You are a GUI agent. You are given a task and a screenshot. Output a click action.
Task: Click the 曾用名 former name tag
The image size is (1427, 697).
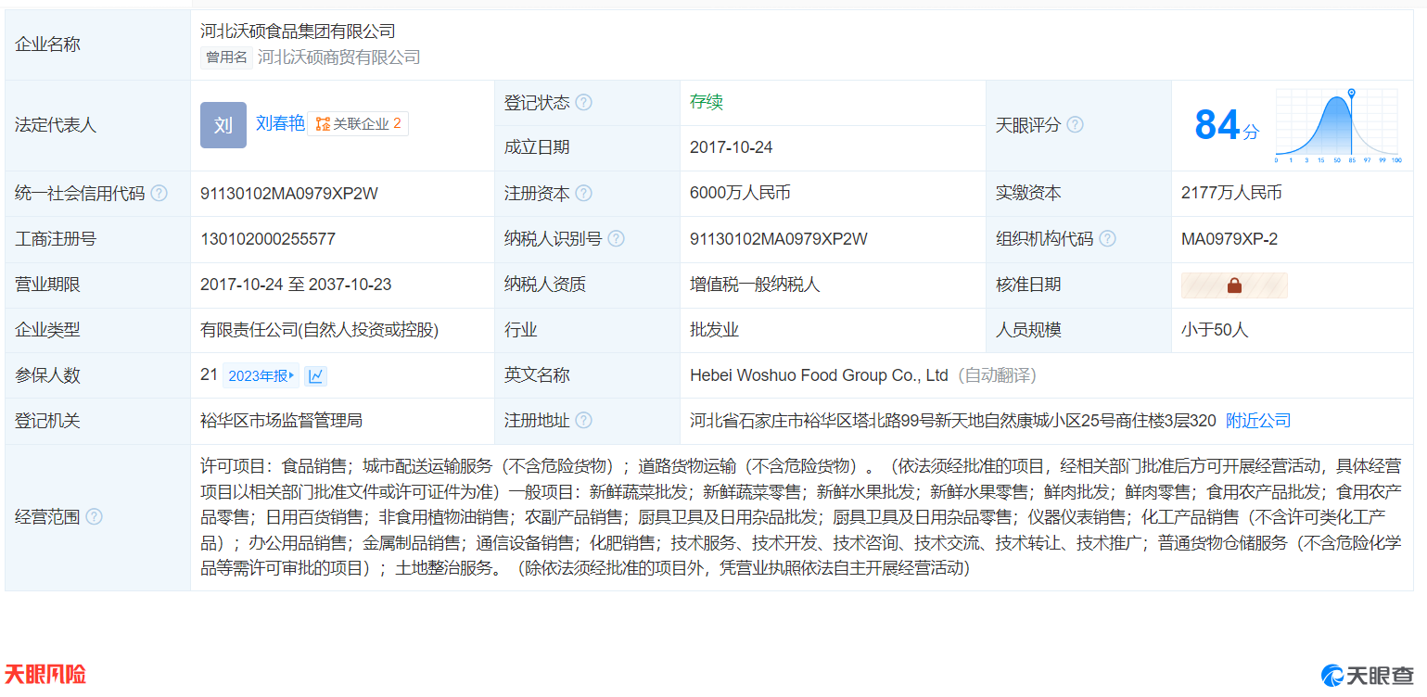(x=226, y=57)
